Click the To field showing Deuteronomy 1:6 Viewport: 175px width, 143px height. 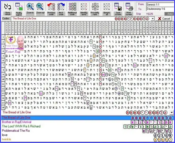click(160, 9)
